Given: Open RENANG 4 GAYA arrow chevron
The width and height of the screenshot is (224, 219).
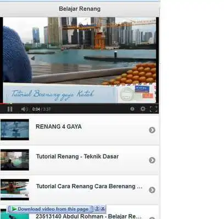Looking at the screenshot, I should (x=152, y=130).
